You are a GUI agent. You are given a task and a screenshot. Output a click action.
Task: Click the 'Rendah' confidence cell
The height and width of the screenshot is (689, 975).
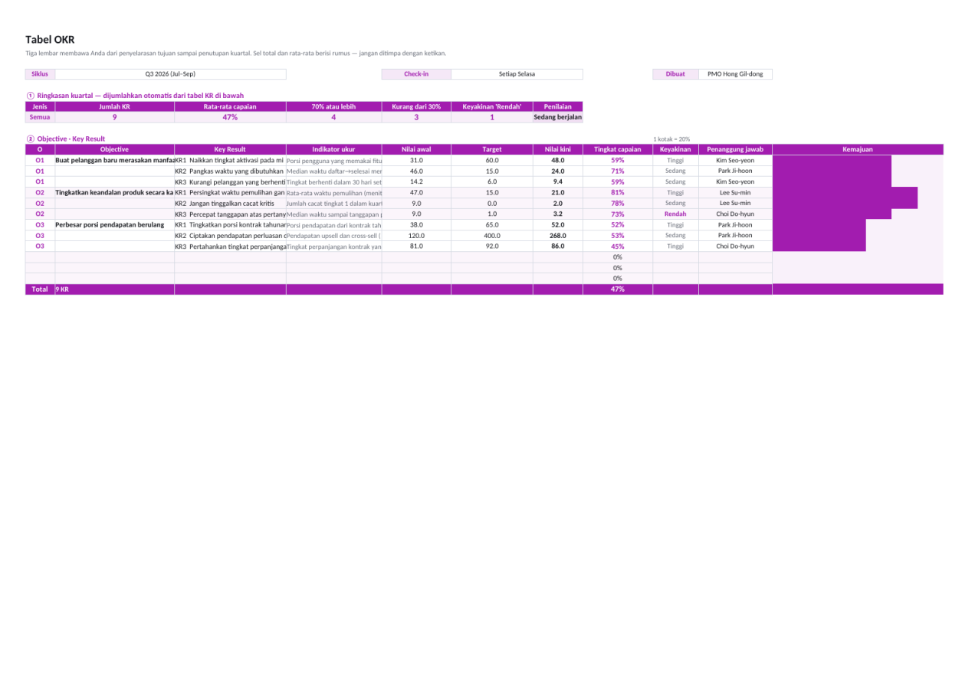tap(675, 214)
